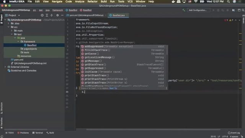Collapse the java folder
This screenshot has width=245, height=138.
(15, 38)
